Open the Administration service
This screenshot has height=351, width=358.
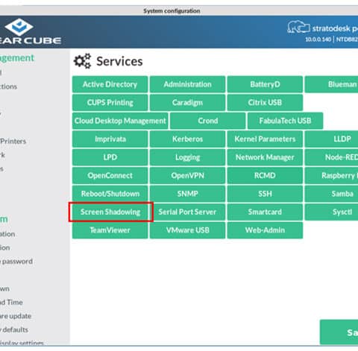click(187, 84)
